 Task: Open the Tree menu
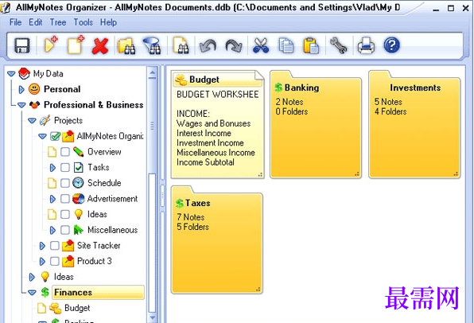(x=58, y=22)
